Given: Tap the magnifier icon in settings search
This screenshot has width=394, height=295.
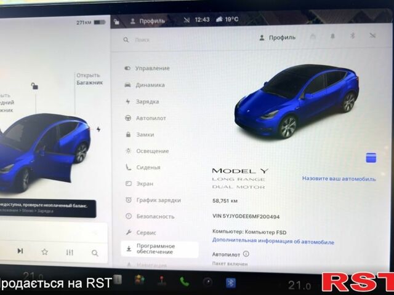Looking at the screenshot, I should click(x=126, y=39).
